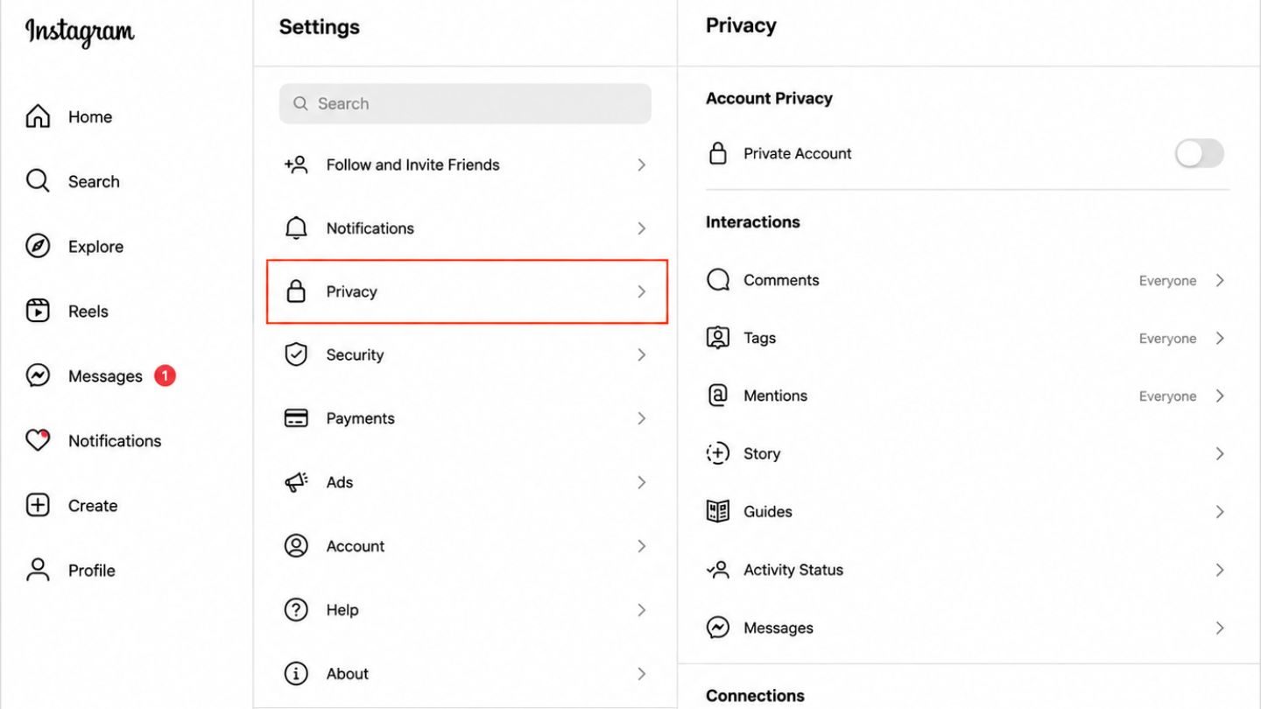Open the Guides privacy label
The height and width of the screenshot is (709, 1261).
pyautogui.click(x=768, y=511)
